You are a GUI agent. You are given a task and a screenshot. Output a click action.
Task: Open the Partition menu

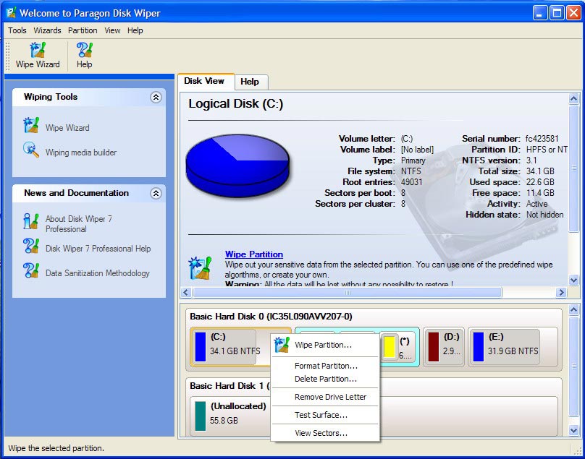(83, 30)
